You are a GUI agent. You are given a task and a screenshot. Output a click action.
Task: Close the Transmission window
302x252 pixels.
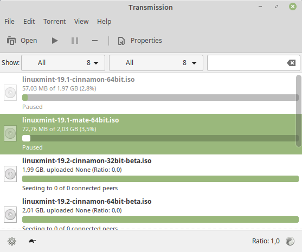click(293, 7)
